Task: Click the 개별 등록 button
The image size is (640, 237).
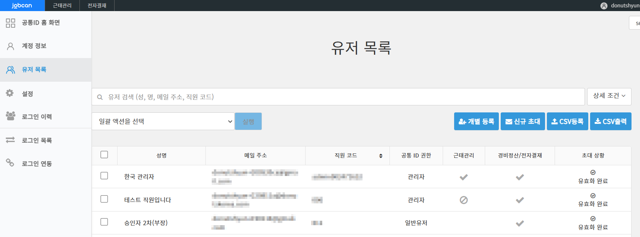Action: coord(476,121)
